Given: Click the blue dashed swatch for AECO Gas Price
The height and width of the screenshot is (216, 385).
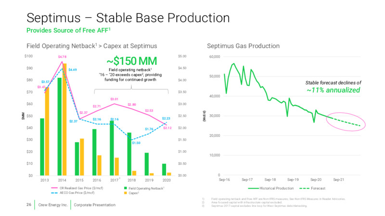Looking at the screenshot, I should 54,193.
